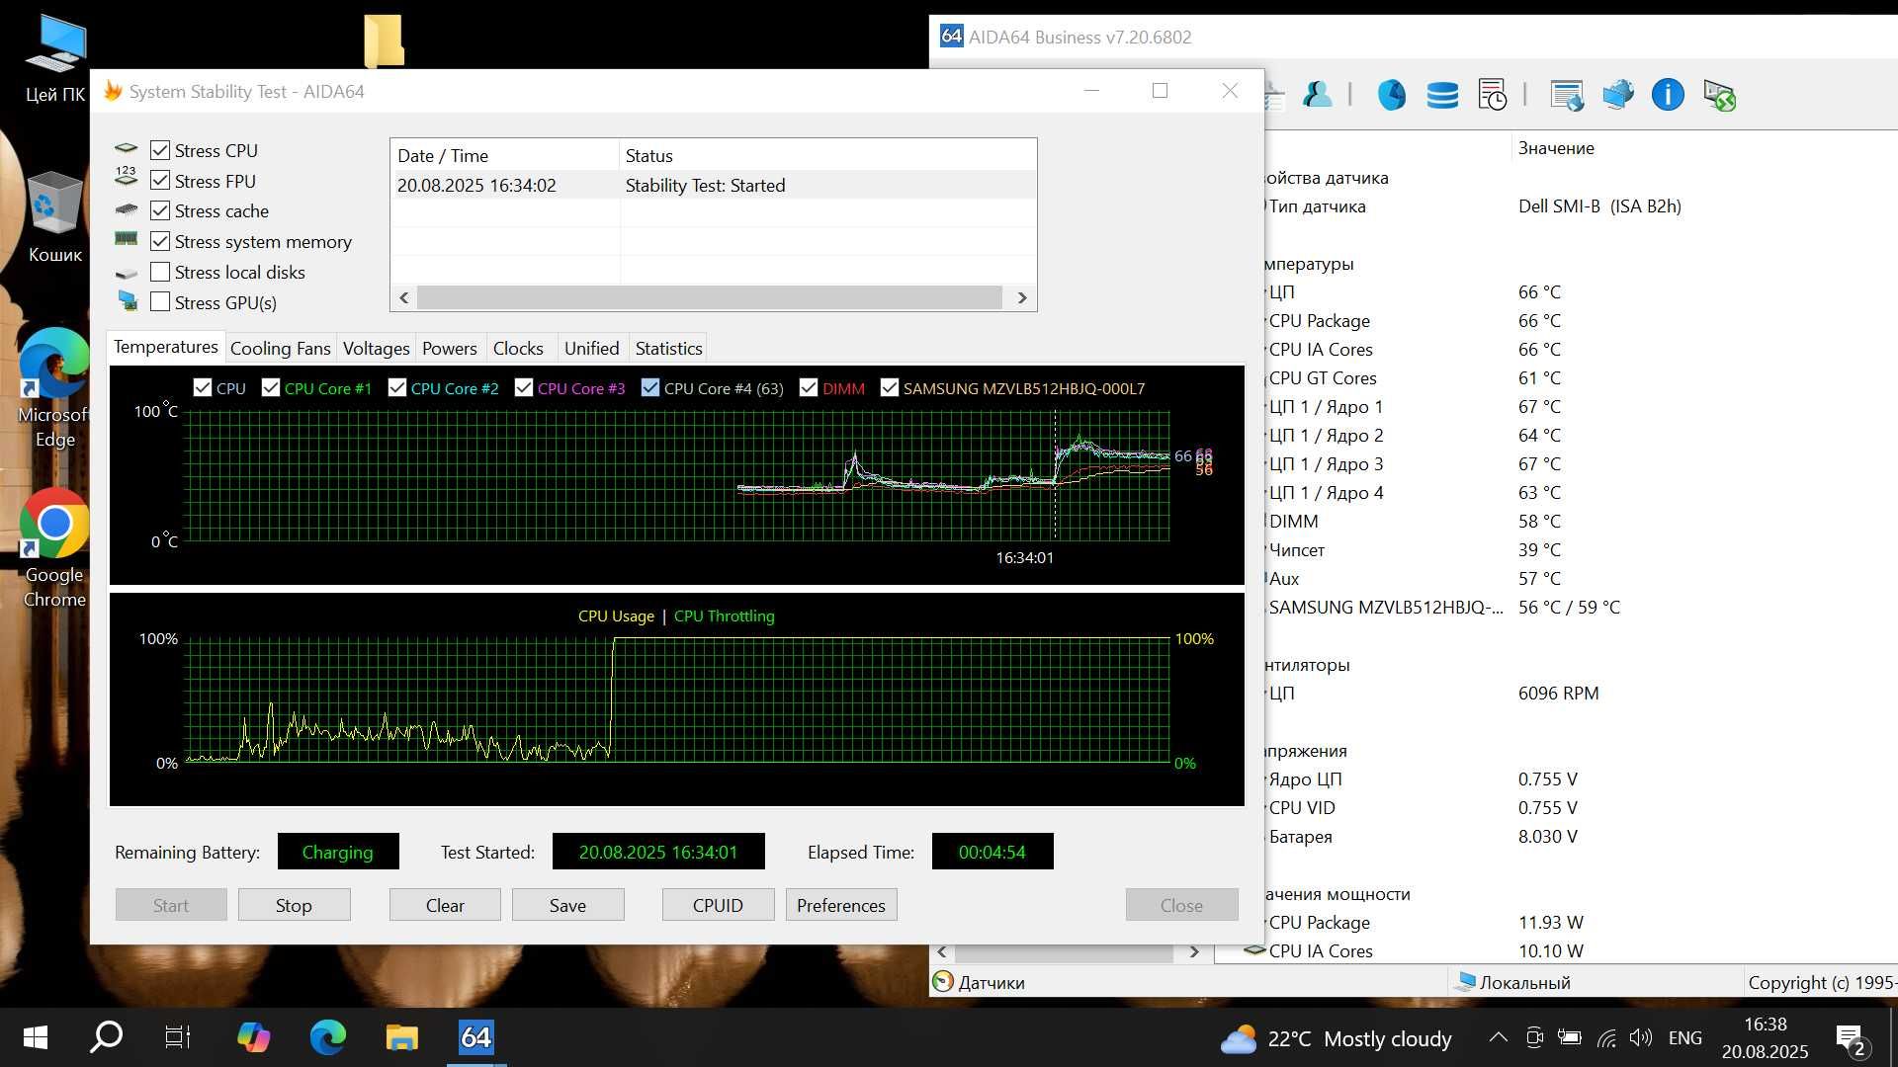Toggle CPU Core #4 (63) graph checkbox
The height and width of the screenshot is (1067, 1898).
pyautogui.click(x=650, y=388)
